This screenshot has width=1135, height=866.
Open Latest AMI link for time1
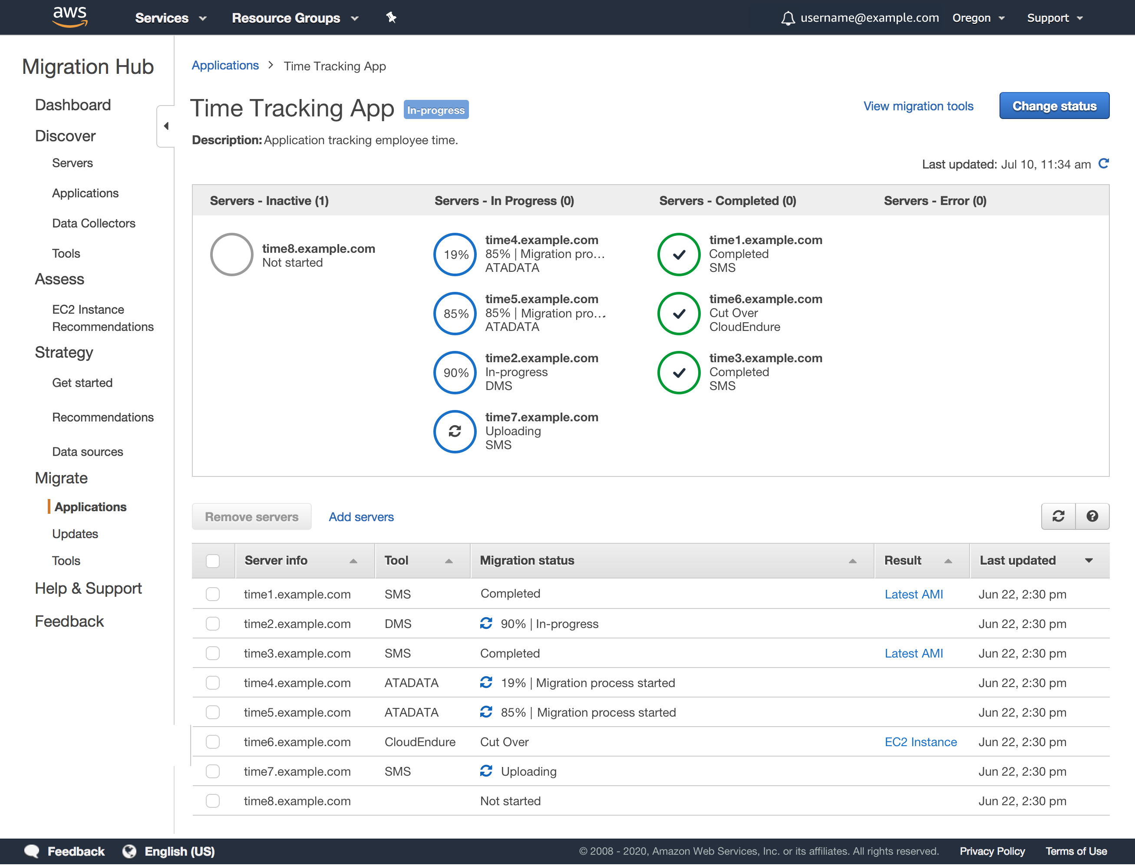(x=914, y=595)
